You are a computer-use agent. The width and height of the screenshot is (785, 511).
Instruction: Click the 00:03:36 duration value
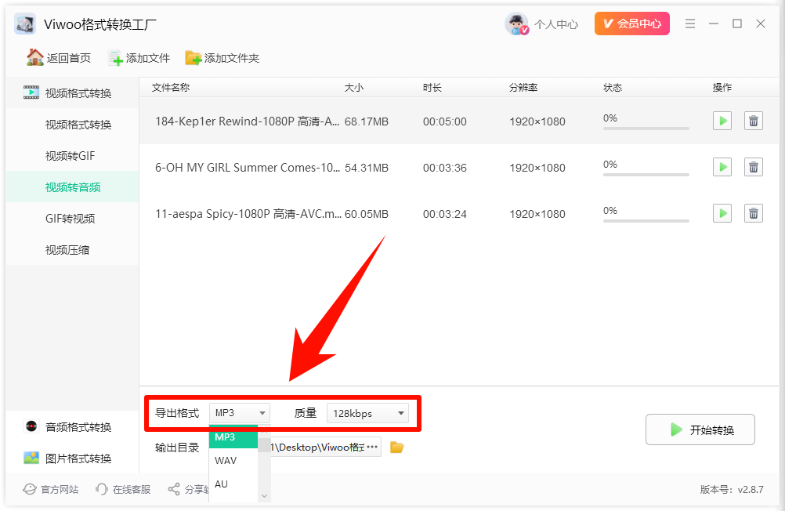(444, 168)
